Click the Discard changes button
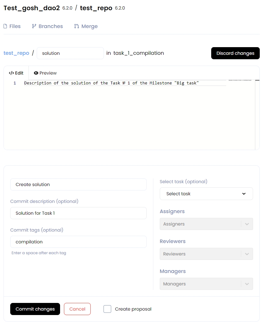The width and height of the screenshot is (262, 323). 235,53
